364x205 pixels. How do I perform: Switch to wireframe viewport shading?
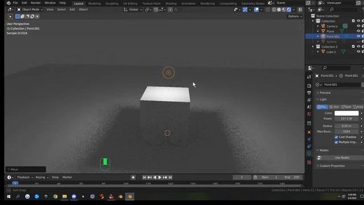[x=274, y=10]
